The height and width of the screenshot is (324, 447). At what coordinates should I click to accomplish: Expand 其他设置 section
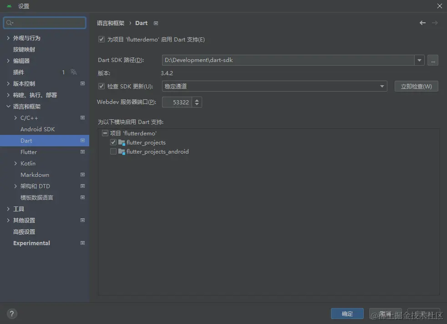[8, 221]
